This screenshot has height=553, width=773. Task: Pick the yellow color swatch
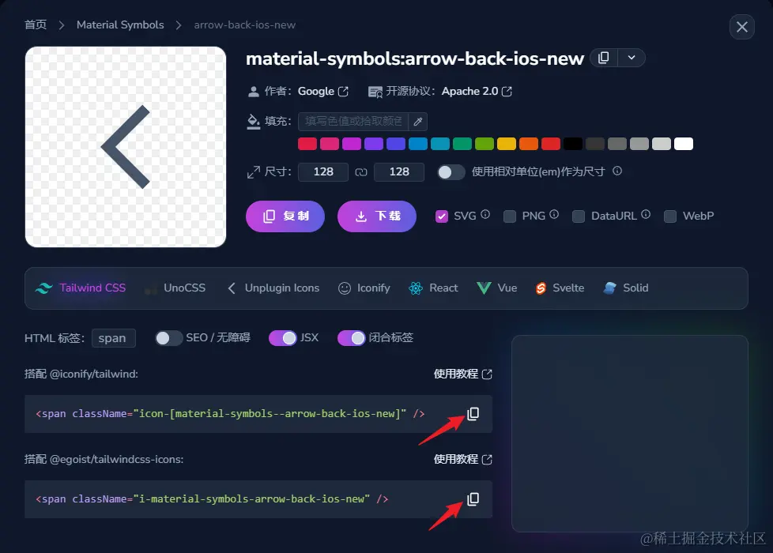[505, 144]
